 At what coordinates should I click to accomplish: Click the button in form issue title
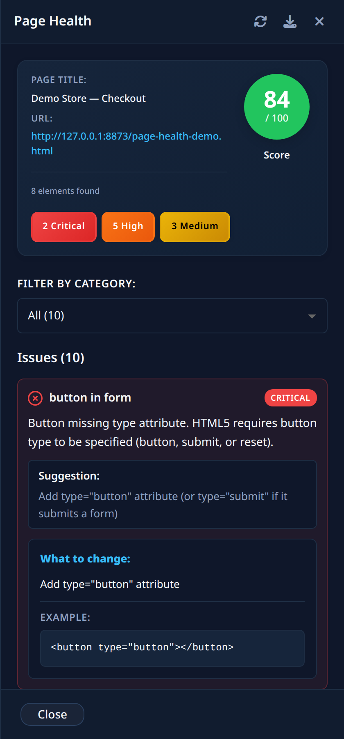pyautogui.click(x=90, y=397)
